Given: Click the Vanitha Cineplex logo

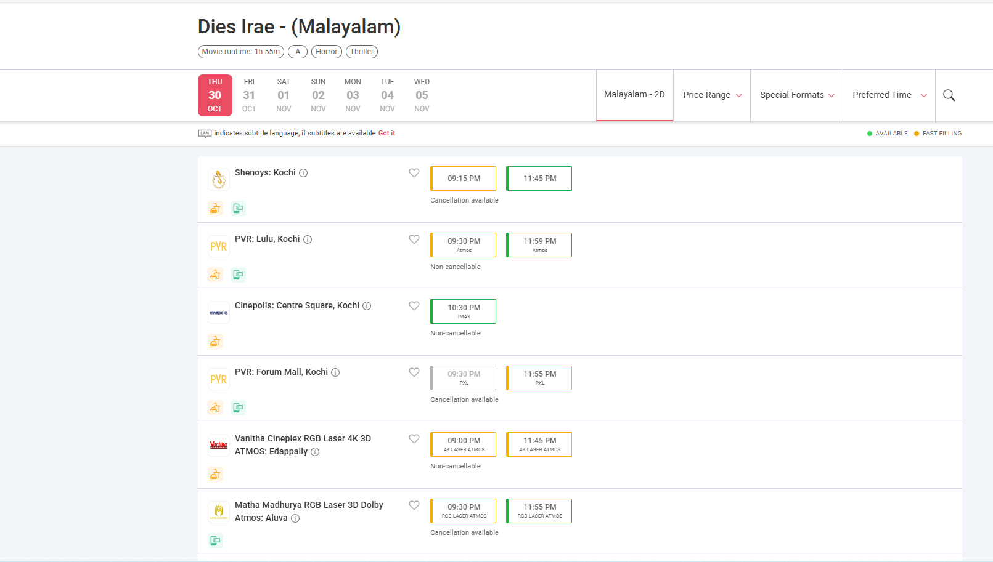Looking at the screenshot, I should click(x=219, y=446).
